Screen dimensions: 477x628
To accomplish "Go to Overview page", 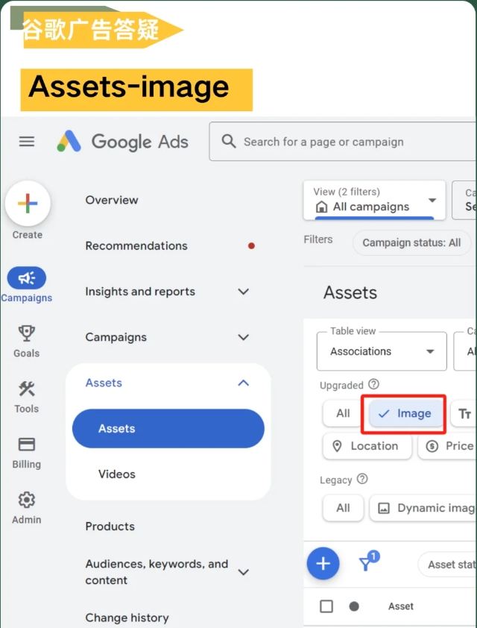I will tap(112, 200).
